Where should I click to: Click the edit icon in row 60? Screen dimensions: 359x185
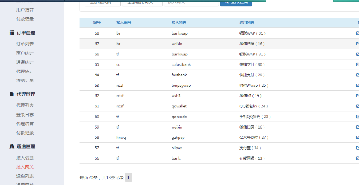point(357,117)
